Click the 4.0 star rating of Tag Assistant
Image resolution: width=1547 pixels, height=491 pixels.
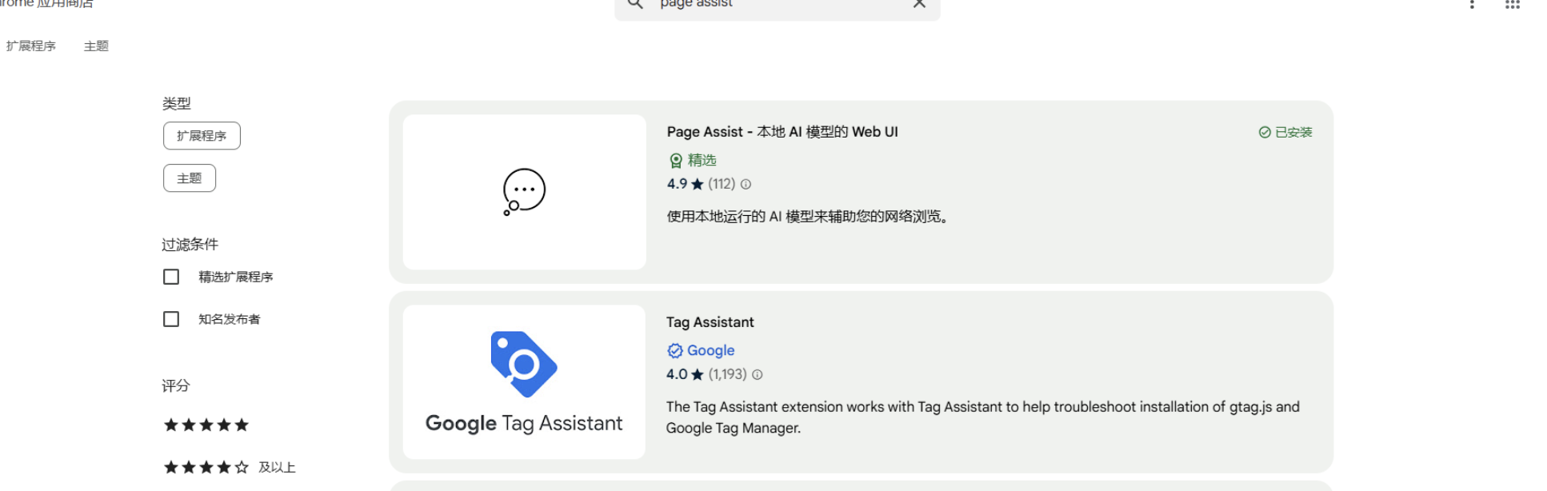pos(685,374)
